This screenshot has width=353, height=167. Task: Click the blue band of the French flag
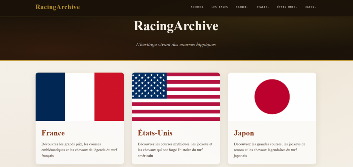(x=50, y=97)
